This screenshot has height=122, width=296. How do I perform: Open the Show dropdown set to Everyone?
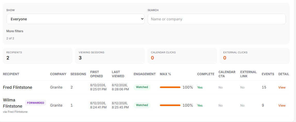75,19
